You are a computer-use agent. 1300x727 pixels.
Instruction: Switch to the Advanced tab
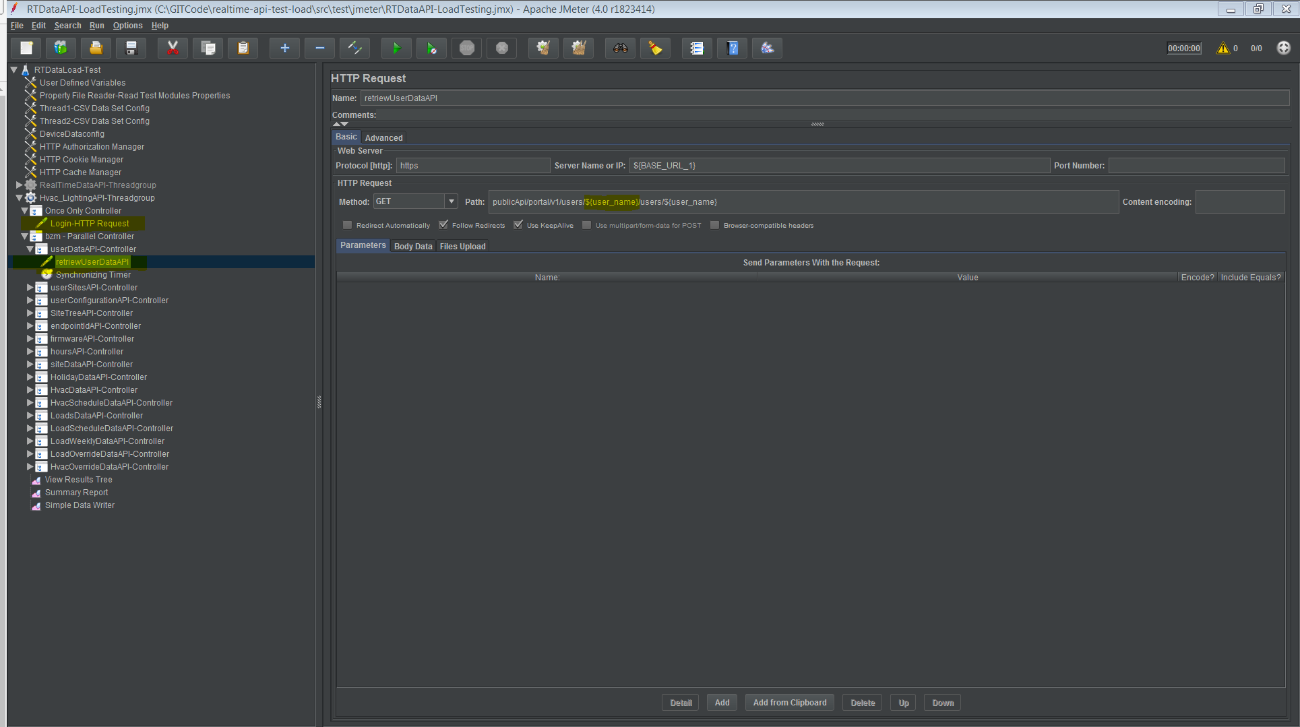point(383,137)
